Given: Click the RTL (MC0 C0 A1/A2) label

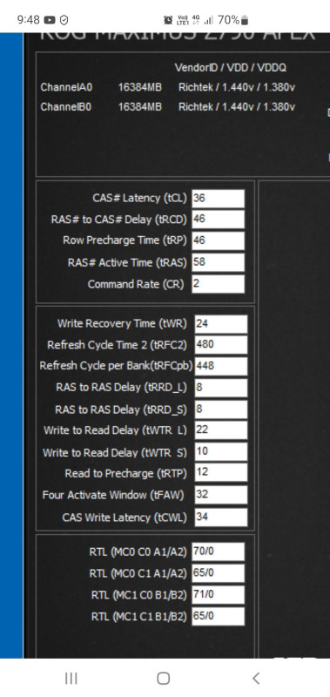Looking at the screenshot, I should (138, 552).
